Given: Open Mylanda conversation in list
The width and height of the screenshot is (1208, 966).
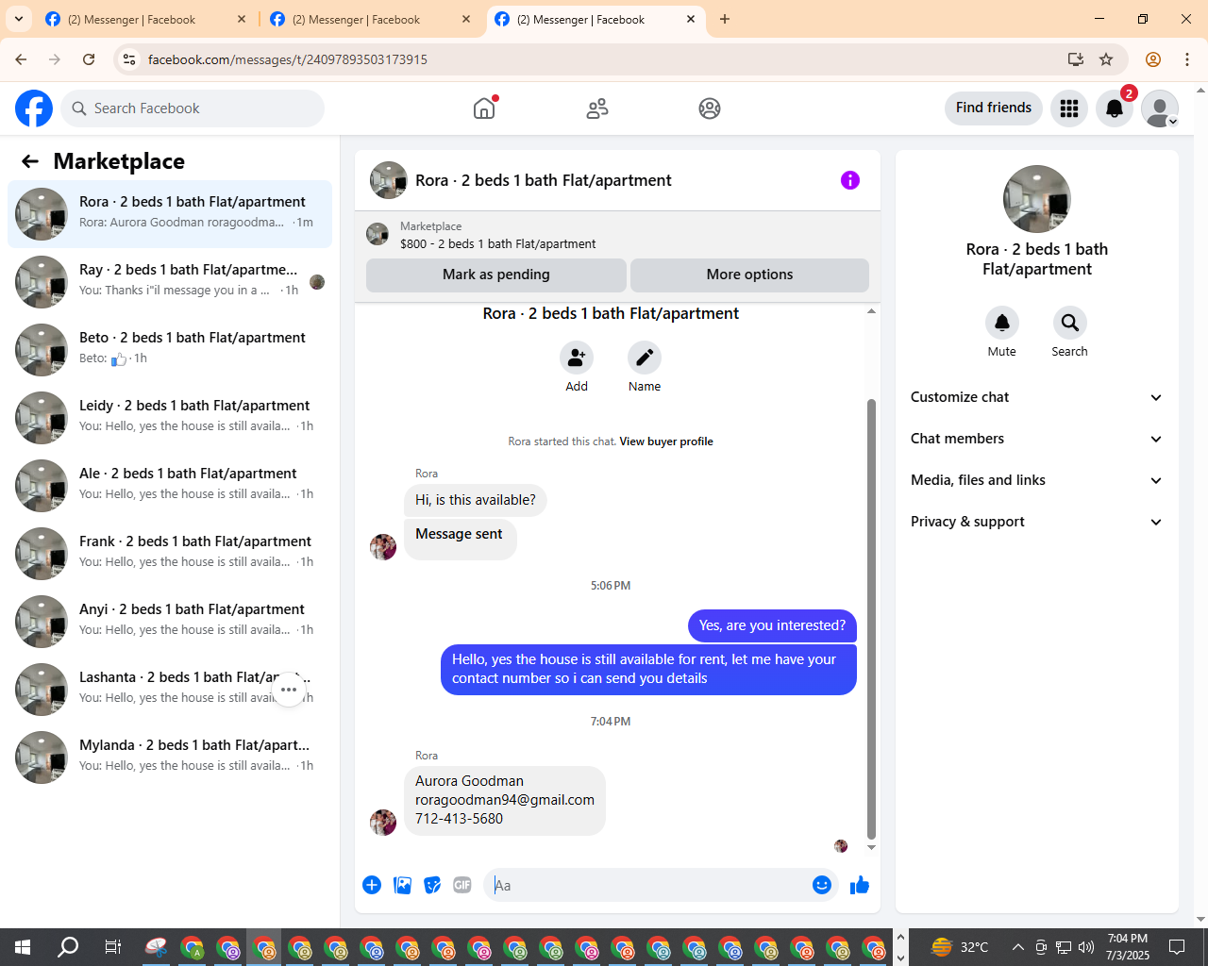Looking at the screenshot, I should pos(170,758).
